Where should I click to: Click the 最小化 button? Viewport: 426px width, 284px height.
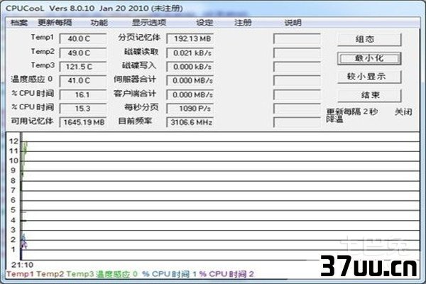pos(369,58)
